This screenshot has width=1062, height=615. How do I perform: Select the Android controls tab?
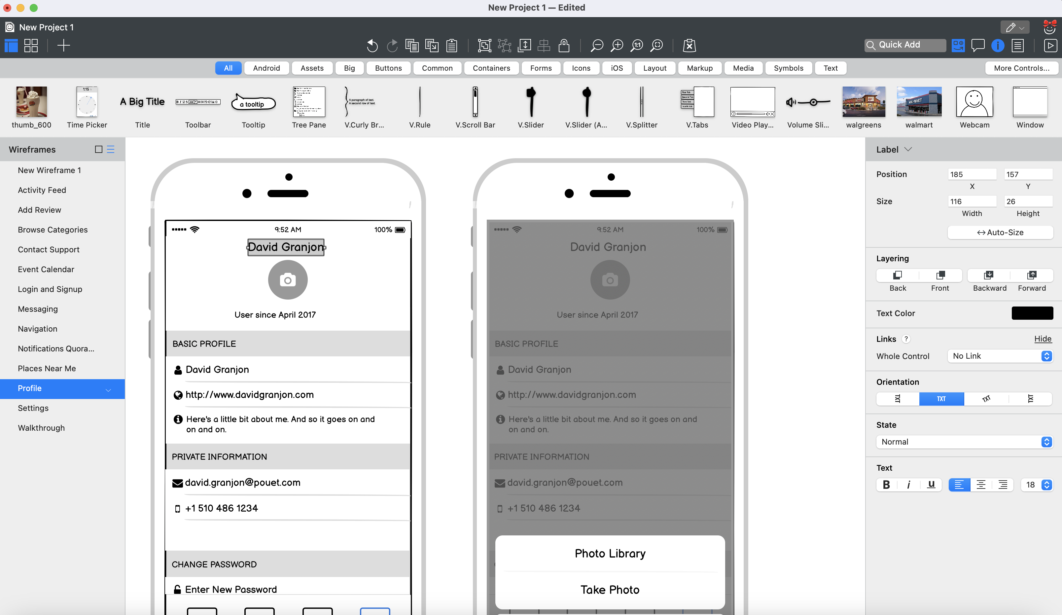tap(266, 68)
